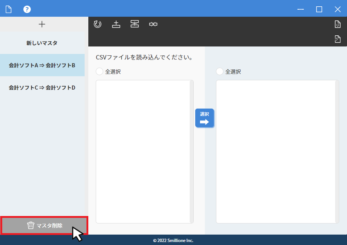The image size is (347, 245).
Task: Open help via the question mark icon
Action: [27, 9]
